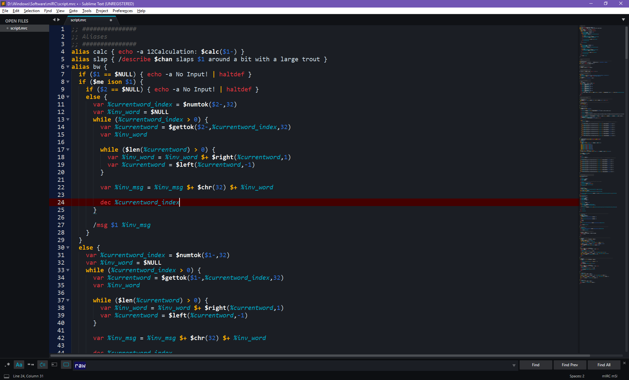Toggle regular expression search option
Image resolution: width=629 pixels, height=380 pixels.
point(8,365)
